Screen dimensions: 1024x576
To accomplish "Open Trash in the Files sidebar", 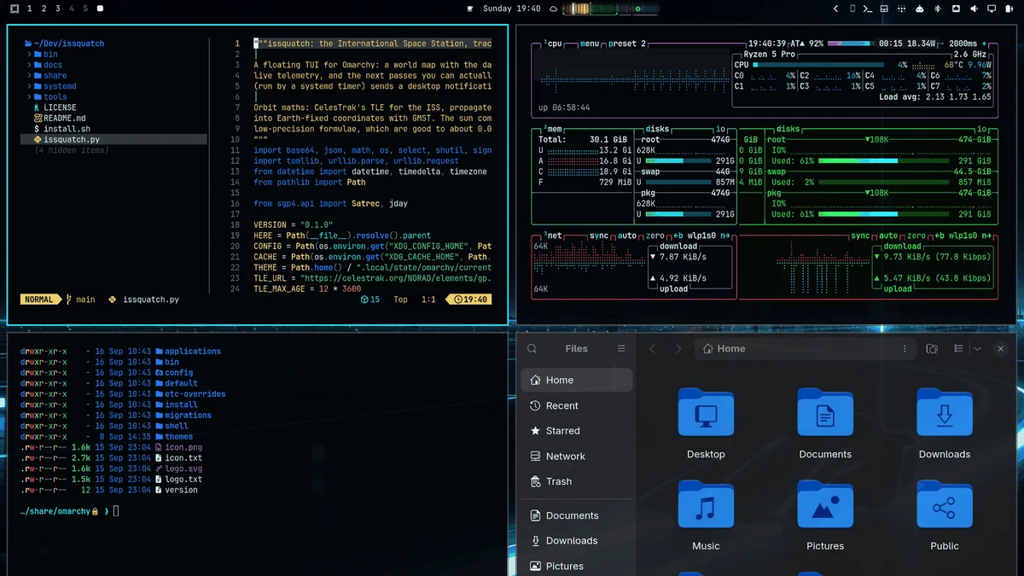I will click(578, 481).
